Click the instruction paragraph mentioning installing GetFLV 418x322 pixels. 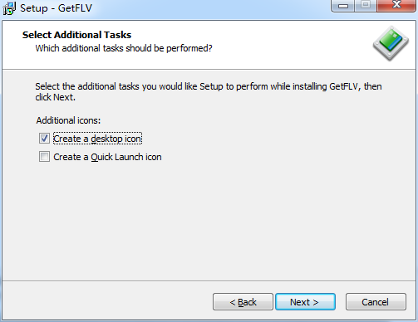(209, 92)
